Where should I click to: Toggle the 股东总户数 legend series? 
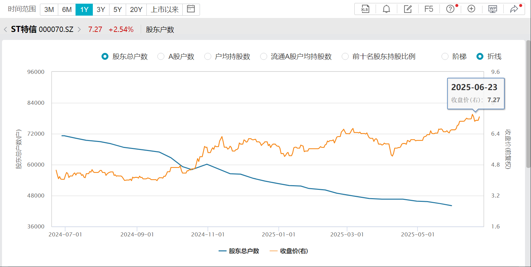pyautogui.click(x=239, y=251)
